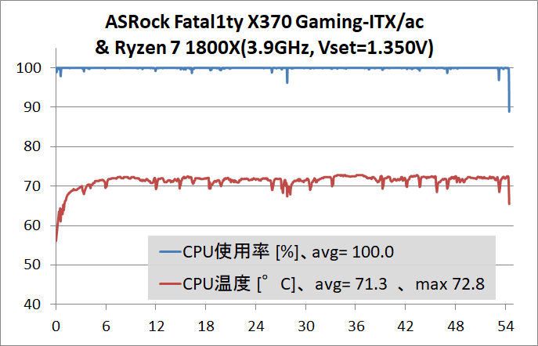Click the y-axis label "70"

click(32, 186)
